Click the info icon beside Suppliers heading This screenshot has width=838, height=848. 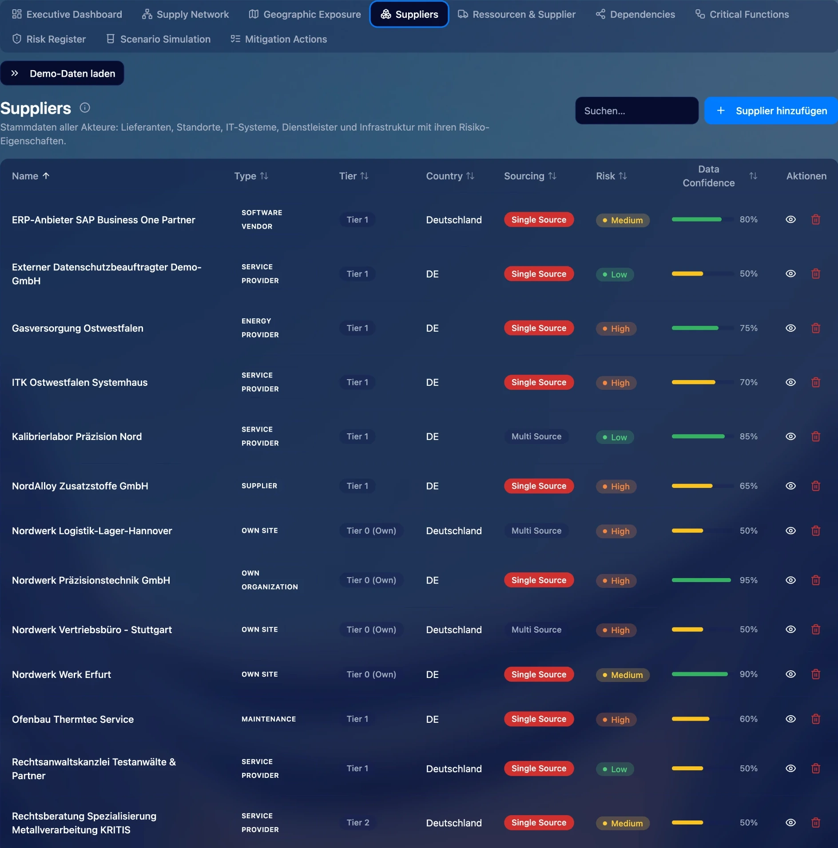tap(85, 108)
